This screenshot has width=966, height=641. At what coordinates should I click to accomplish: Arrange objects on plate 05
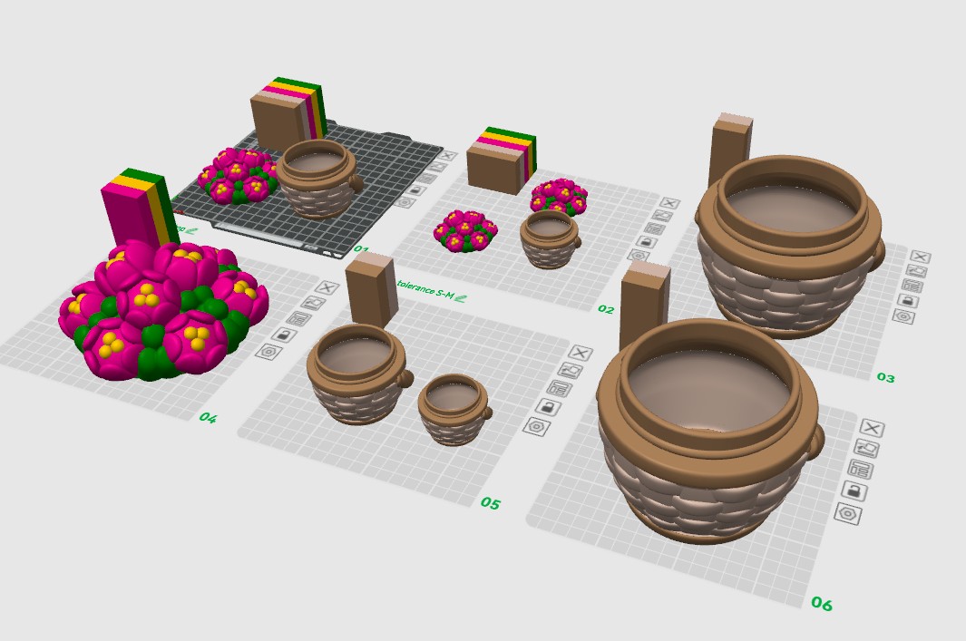pos(560,389)
